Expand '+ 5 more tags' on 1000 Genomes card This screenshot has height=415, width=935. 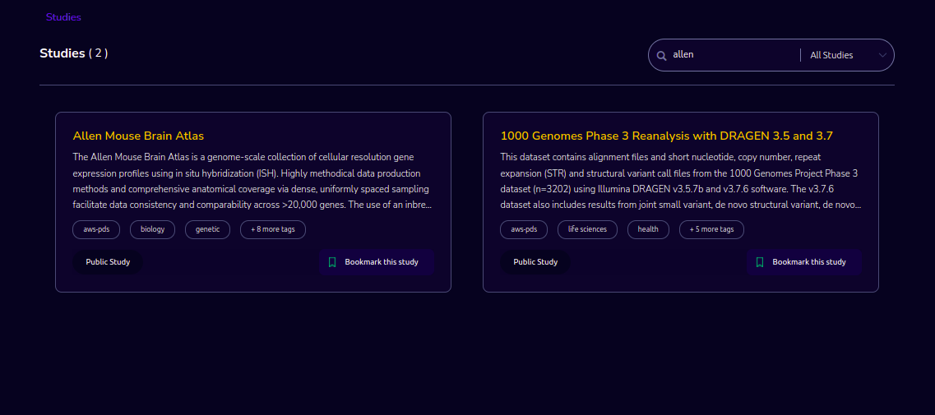[711, 229]
